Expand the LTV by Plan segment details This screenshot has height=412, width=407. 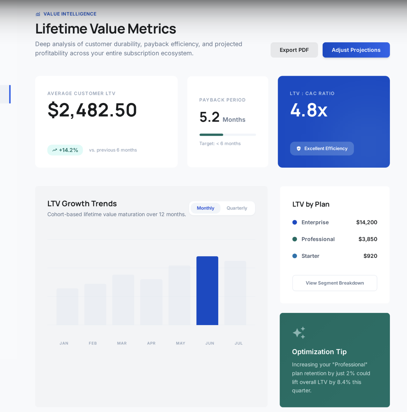coord(334,283)
